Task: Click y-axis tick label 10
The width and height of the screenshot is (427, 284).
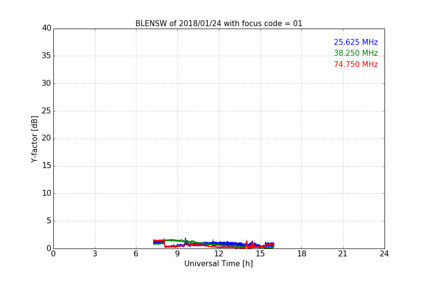Action: (x=46, y=193)
